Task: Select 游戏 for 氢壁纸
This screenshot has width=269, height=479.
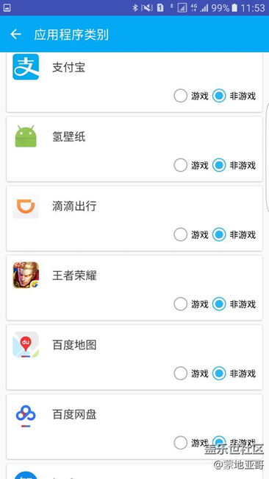Action: [x=180, y=165]
